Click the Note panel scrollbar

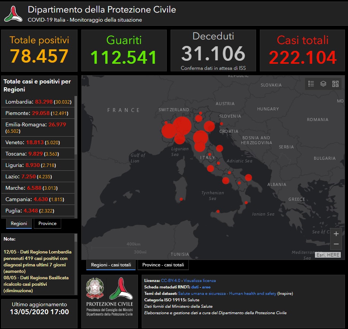coord(76,238)
